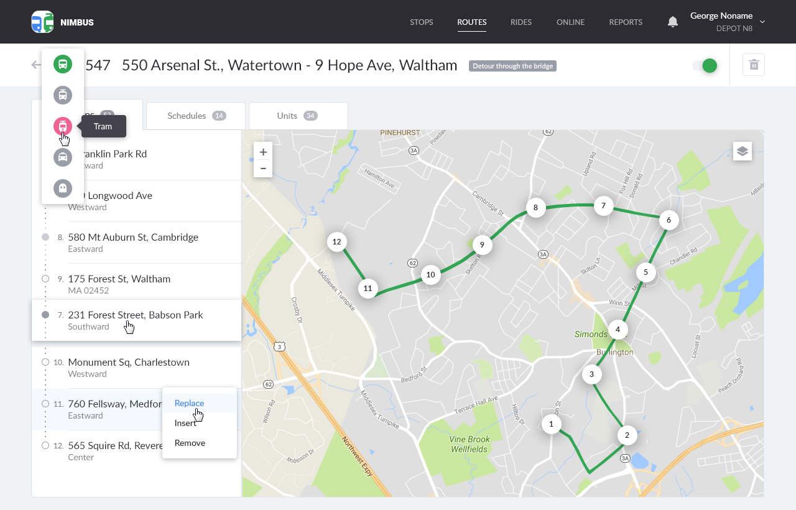Viewport: 796px width, 510px height.
Task: Open the notifications bell
Action: click(672, 22)
